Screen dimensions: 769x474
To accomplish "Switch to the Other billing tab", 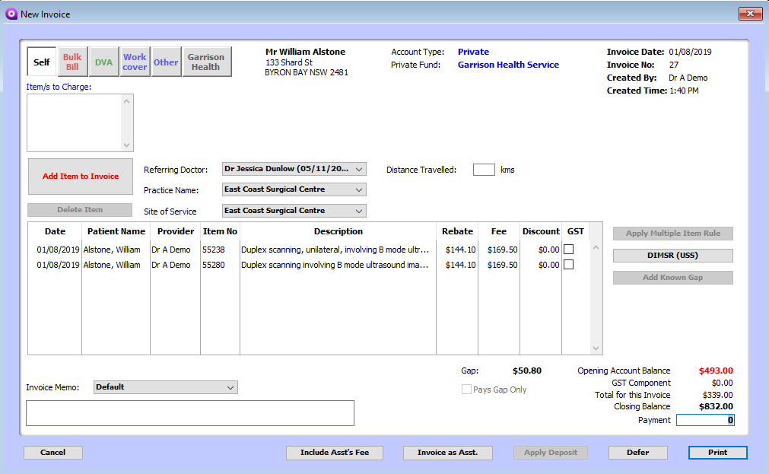I will click(x=166, y=62).
